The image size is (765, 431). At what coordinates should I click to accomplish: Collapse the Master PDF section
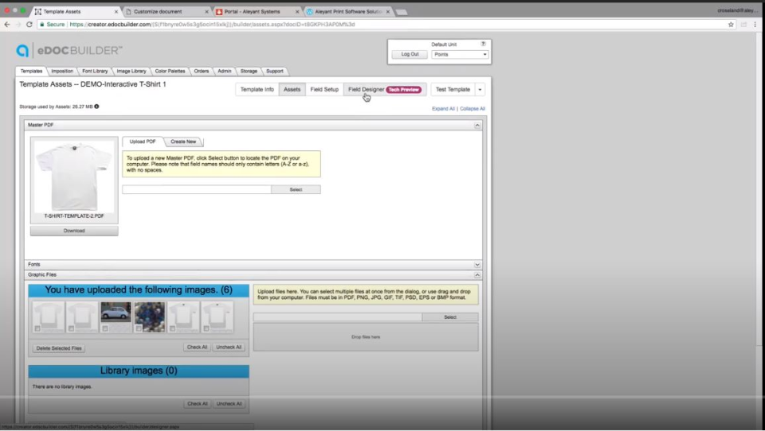click(477, 125)
